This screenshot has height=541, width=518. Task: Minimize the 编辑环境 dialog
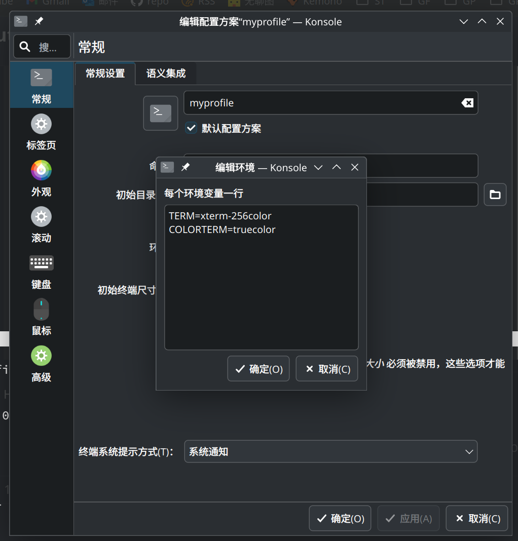(318, 168)
